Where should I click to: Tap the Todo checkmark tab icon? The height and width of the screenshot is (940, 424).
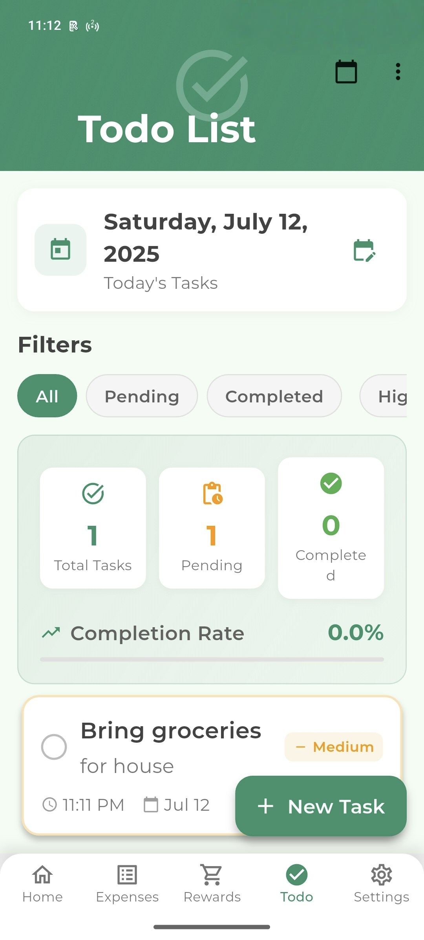tap(297, 875)
